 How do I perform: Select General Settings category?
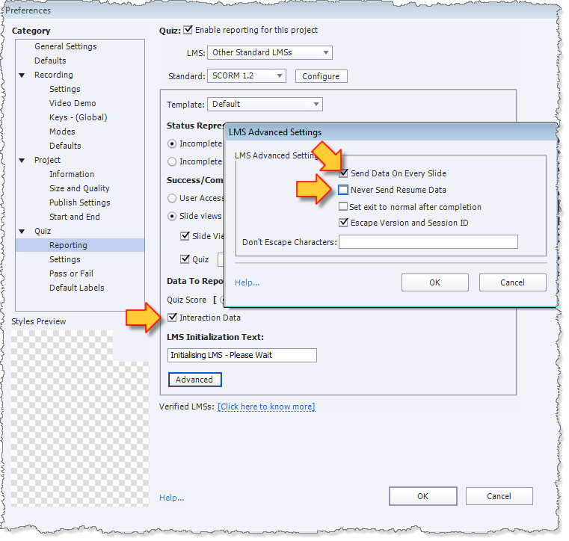tap(66, 46)
